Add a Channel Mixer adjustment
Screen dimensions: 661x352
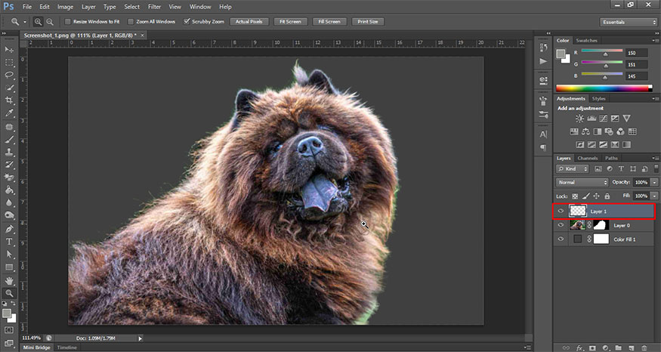point(620,131)
